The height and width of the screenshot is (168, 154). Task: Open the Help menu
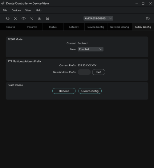point(38,10)
